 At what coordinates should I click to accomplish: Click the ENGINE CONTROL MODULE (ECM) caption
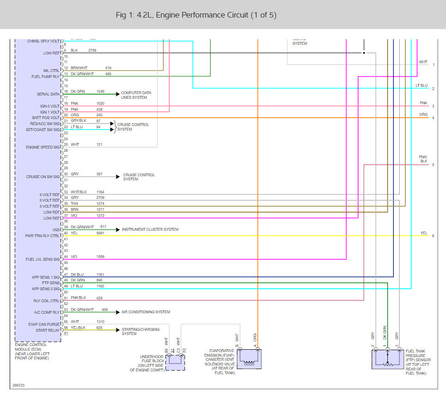pyautogui.click(x=32, y=352)
